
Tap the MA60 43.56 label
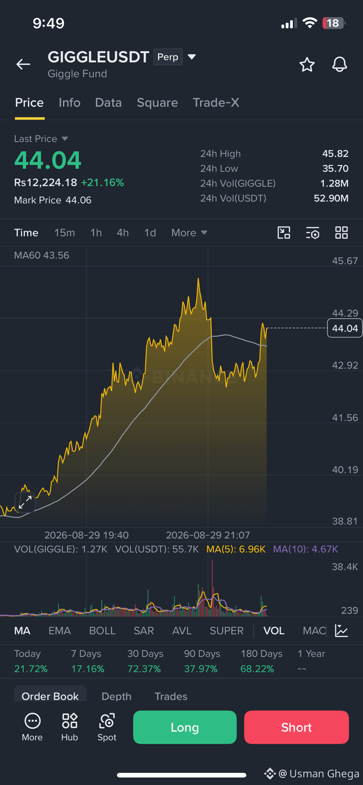click(x=42, y=255)
